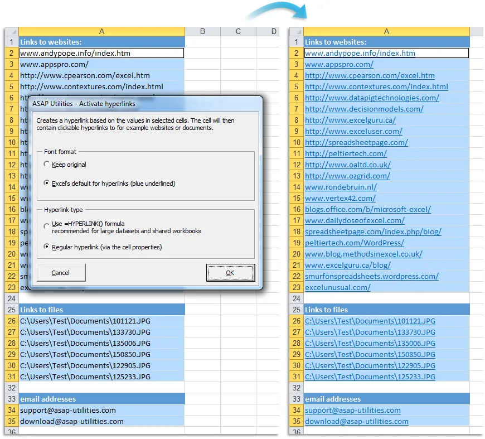The image size is (485, 439).
Task: Open the www.appspro.com/ hyperlink
Action: coord(339,64)
